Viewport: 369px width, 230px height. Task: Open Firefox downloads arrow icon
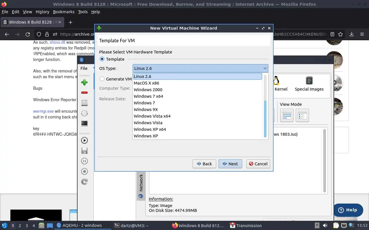[351, 34]
